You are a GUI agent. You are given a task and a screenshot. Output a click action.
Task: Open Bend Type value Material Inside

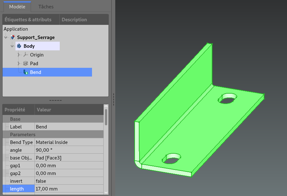coord(69,142)
